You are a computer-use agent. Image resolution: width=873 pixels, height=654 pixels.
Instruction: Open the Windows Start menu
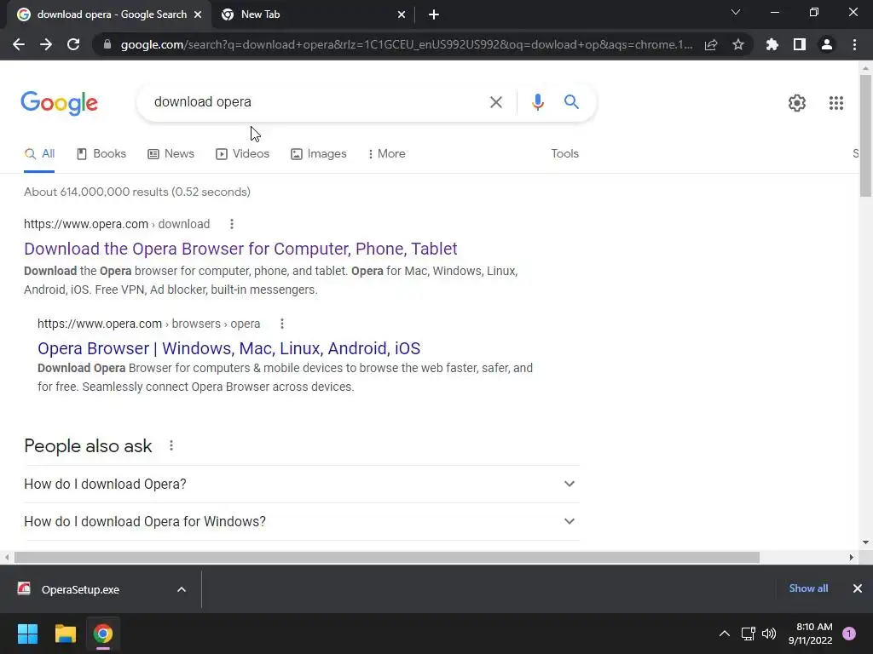coord(27,634)
